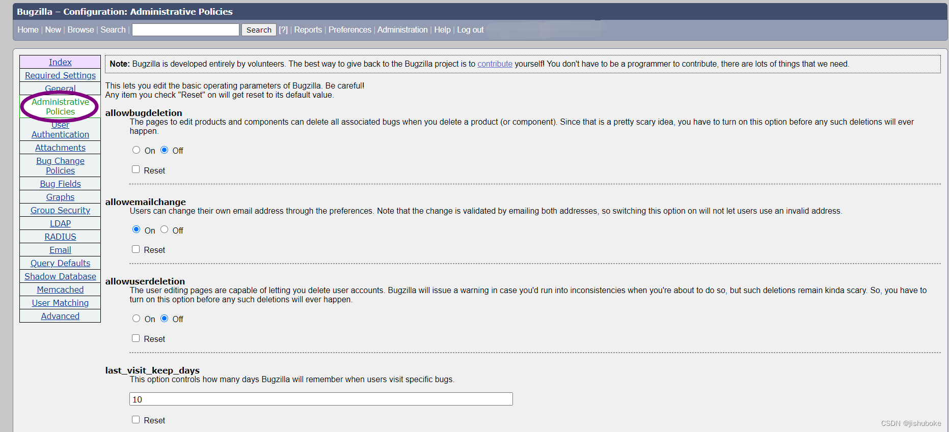Open Bug Change Policies in sidebar
949x432 pixels.
60,166
